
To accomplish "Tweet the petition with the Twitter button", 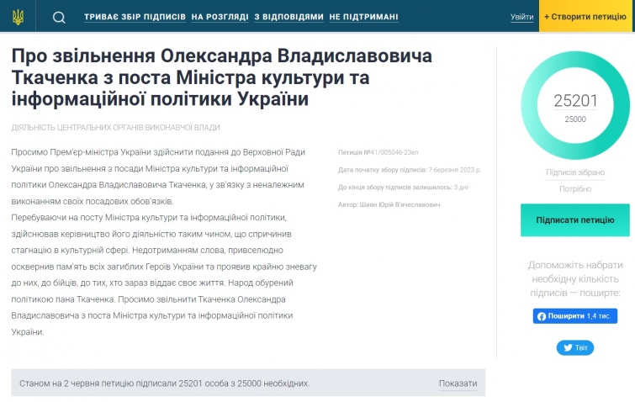I will coord(574,347).
